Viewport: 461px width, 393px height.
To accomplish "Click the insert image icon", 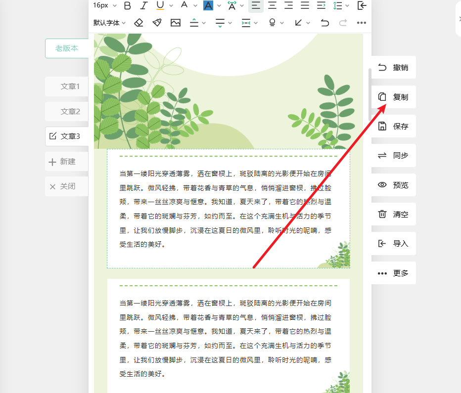I will (175, 23).
